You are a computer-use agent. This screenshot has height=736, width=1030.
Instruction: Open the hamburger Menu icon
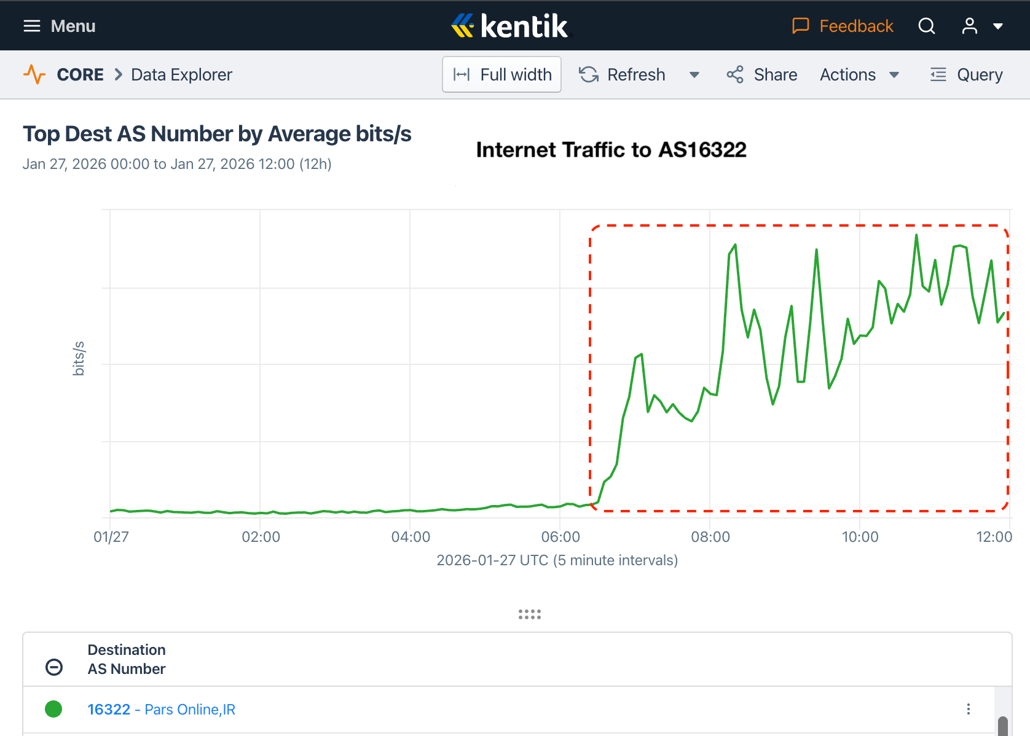32,26
